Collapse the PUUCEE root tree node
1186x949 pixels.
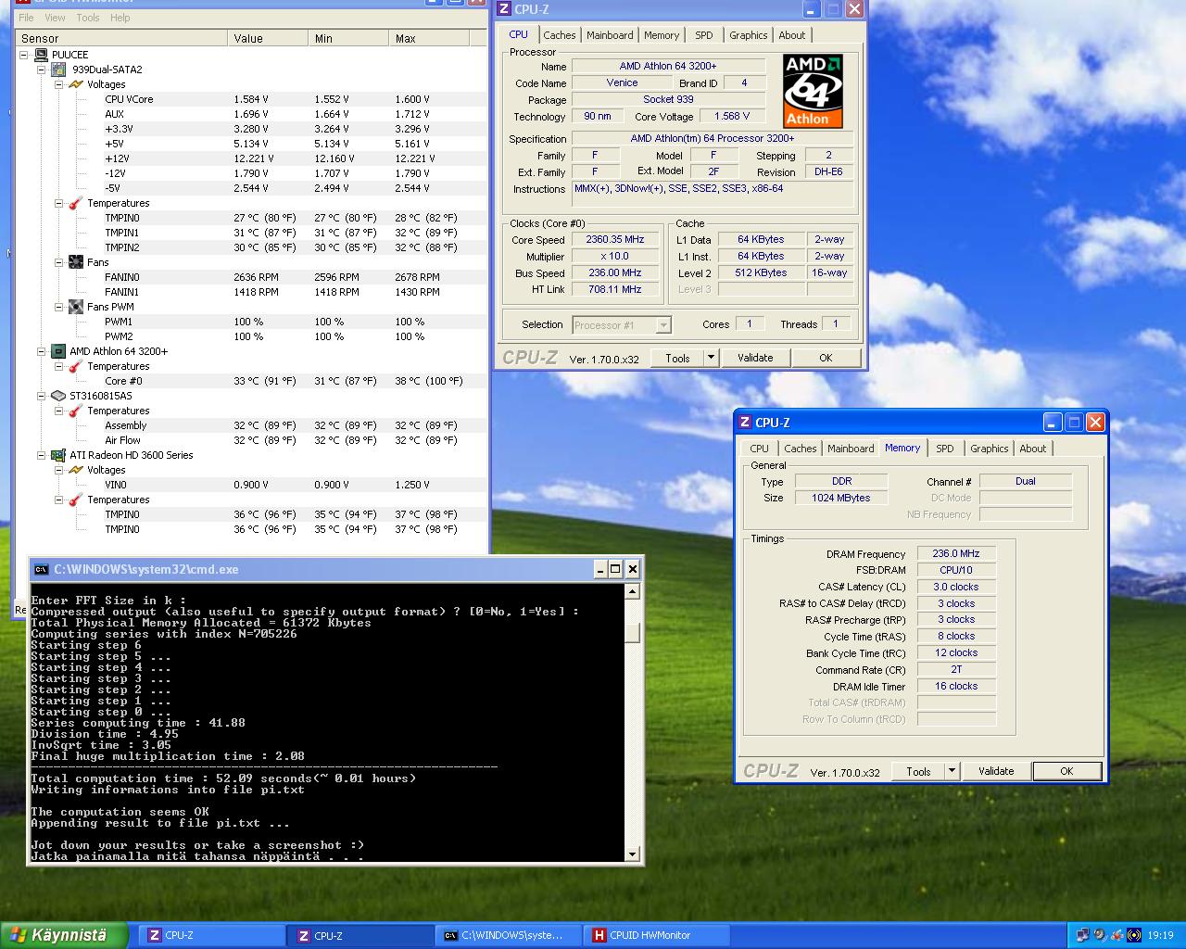[x=24, y=55]
